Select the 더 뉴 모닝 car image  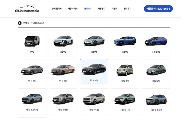(156, 70)
